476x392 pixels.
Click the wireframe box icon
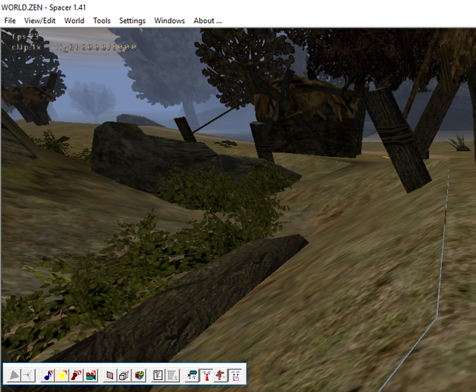[124, 376]
